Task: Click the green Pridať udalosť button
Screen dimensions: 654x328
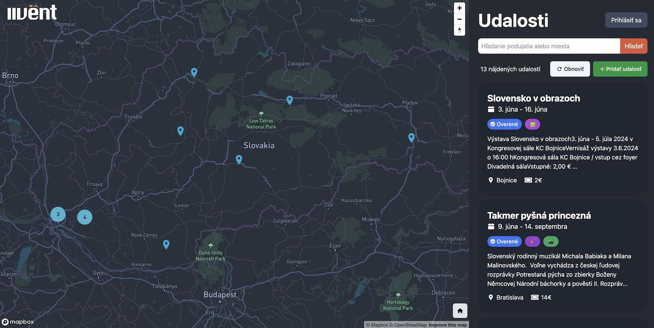Action: click(x=620, y=69)
